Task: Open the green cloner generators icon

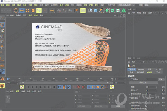Action: (124, 11)
